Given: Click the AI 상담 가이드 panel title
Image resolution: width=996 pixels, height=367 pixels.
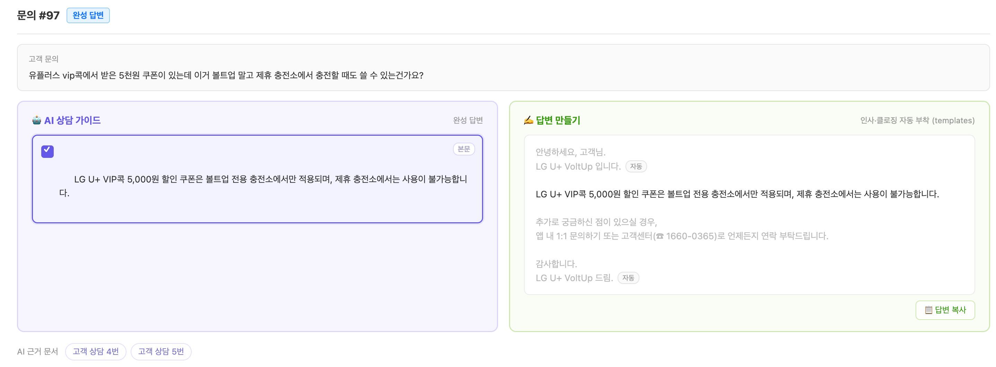Looking at the screenshot, I should [72, 120].
